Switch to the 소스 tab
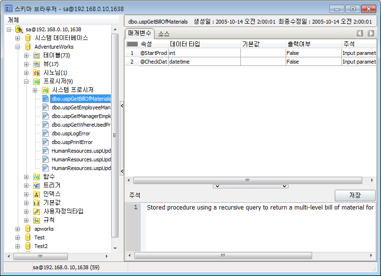The image size is (381, 276). pos(164,34)
